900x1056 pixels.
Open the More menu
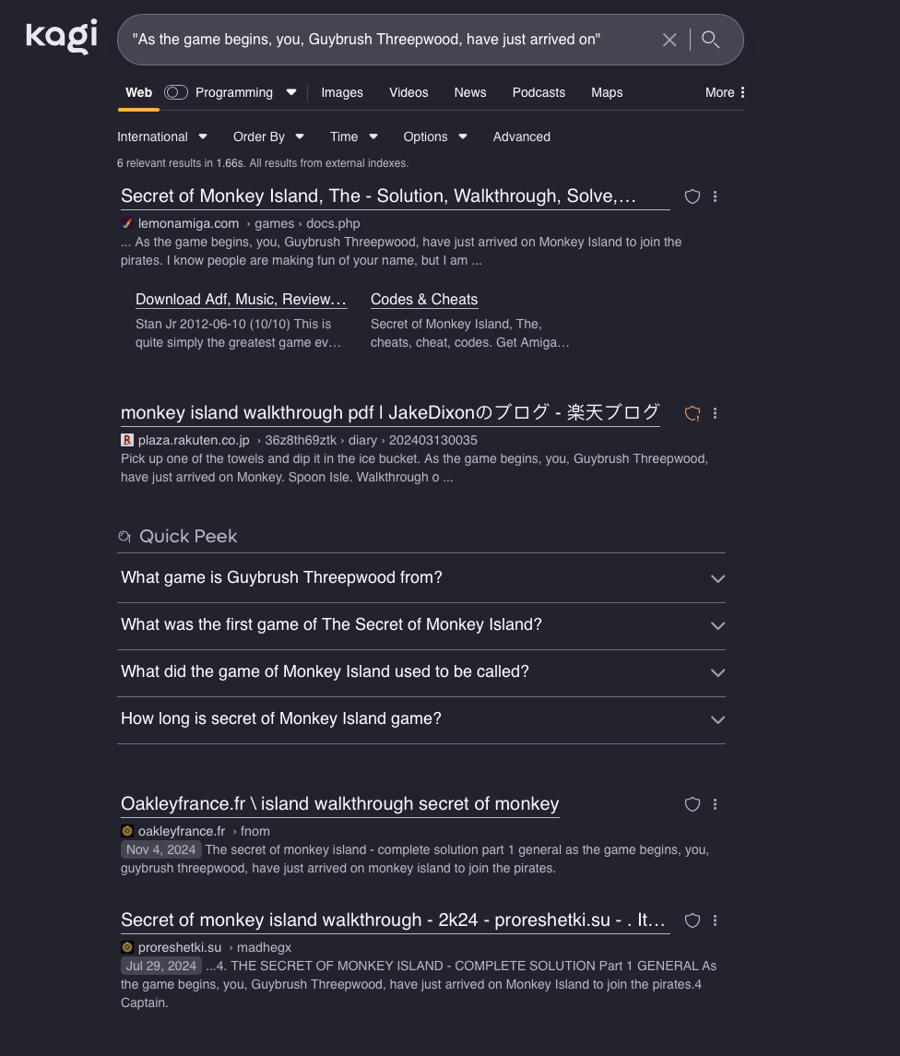[x=725, y=92]
